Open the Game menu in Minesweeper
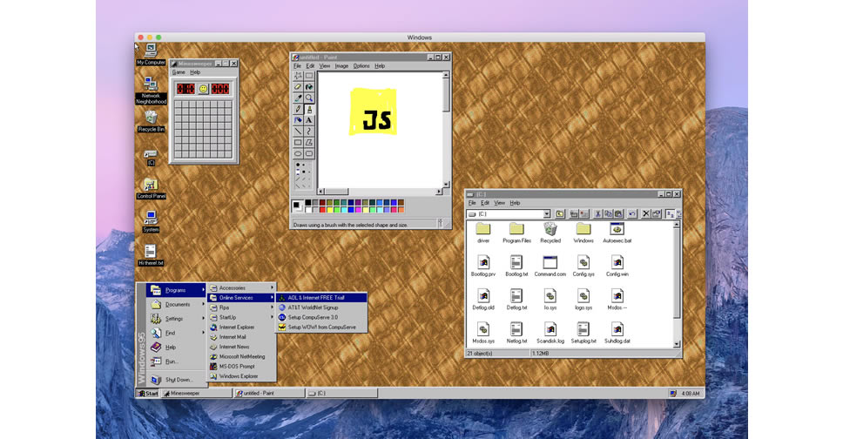 click(178, 72)
